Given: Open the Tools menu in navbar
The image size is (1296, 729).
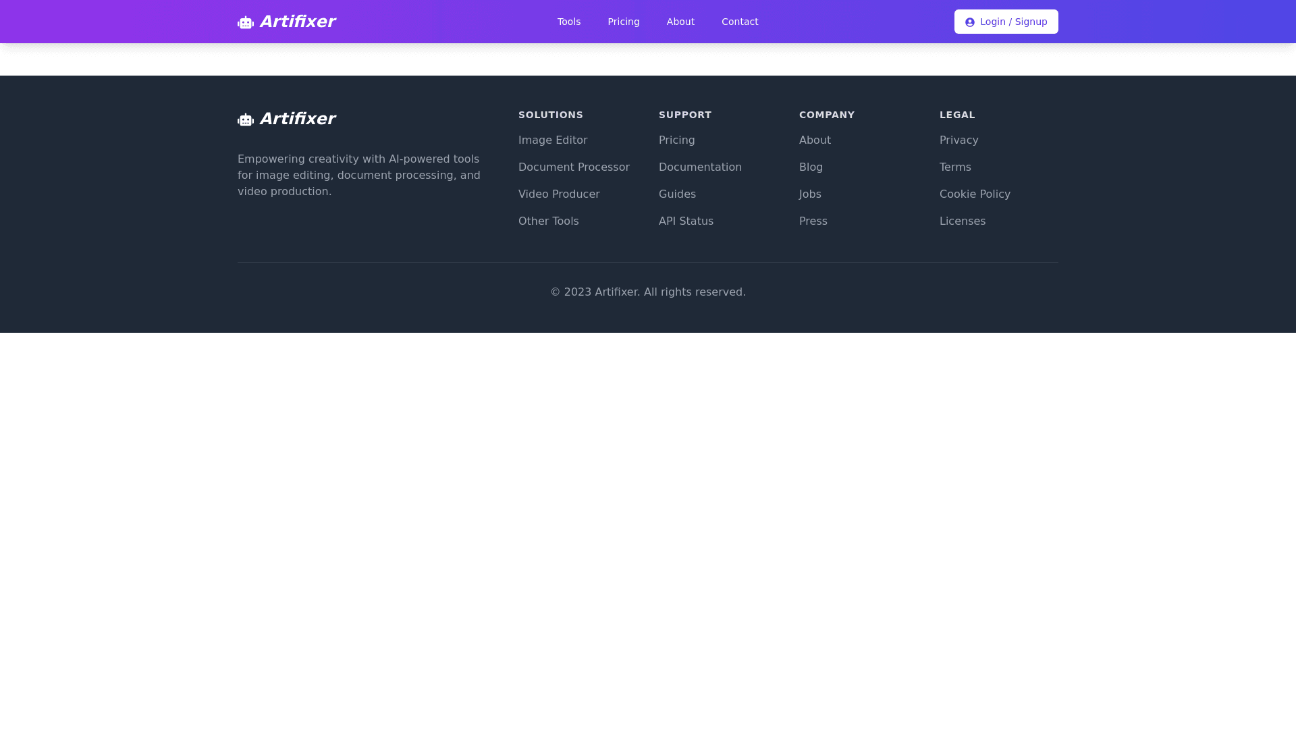Looking at the screenshot, I should pos(569,22).
